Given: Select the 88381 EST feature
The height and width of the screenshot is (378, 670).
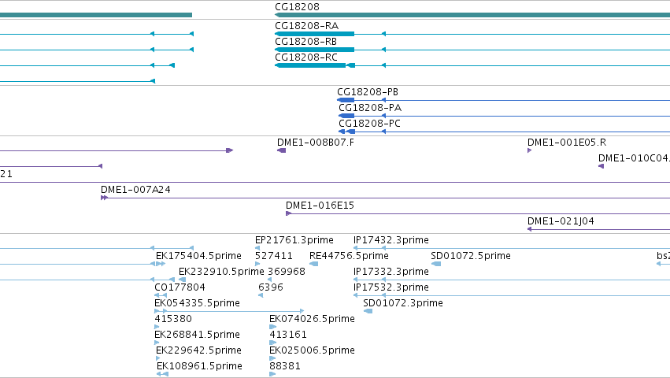Looking at the screenshot, I should click(272, 374).
